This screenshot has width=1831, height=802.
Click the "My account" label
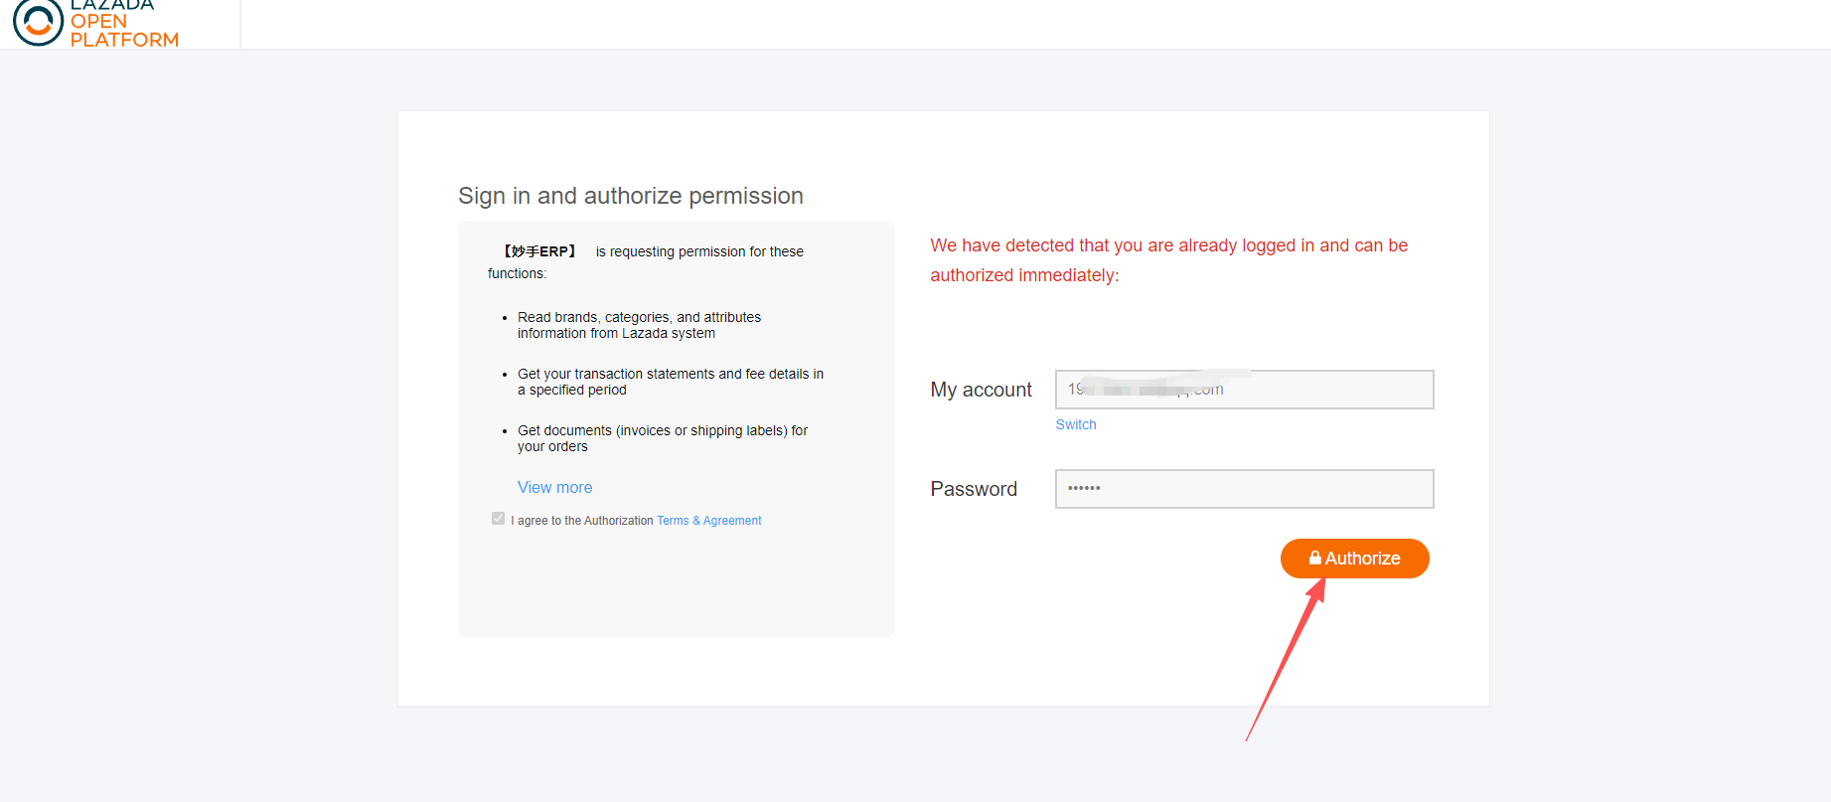coord(981,390)
